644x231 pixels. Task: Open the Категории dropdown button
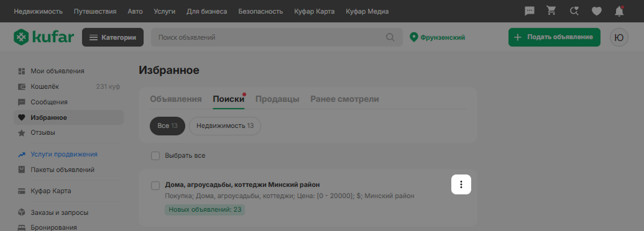(x=113, y=37)
